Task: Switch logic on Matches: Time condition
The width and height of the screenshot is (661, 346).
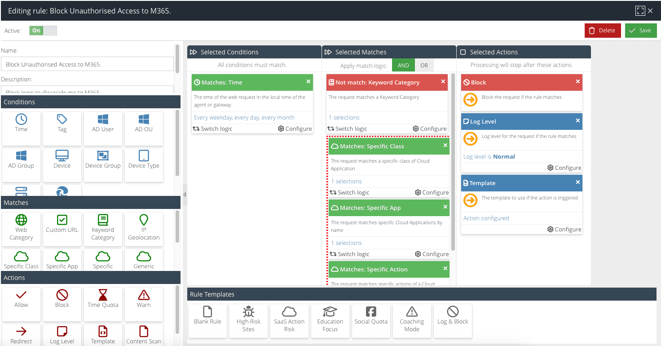Action: [x=213, y=129]
